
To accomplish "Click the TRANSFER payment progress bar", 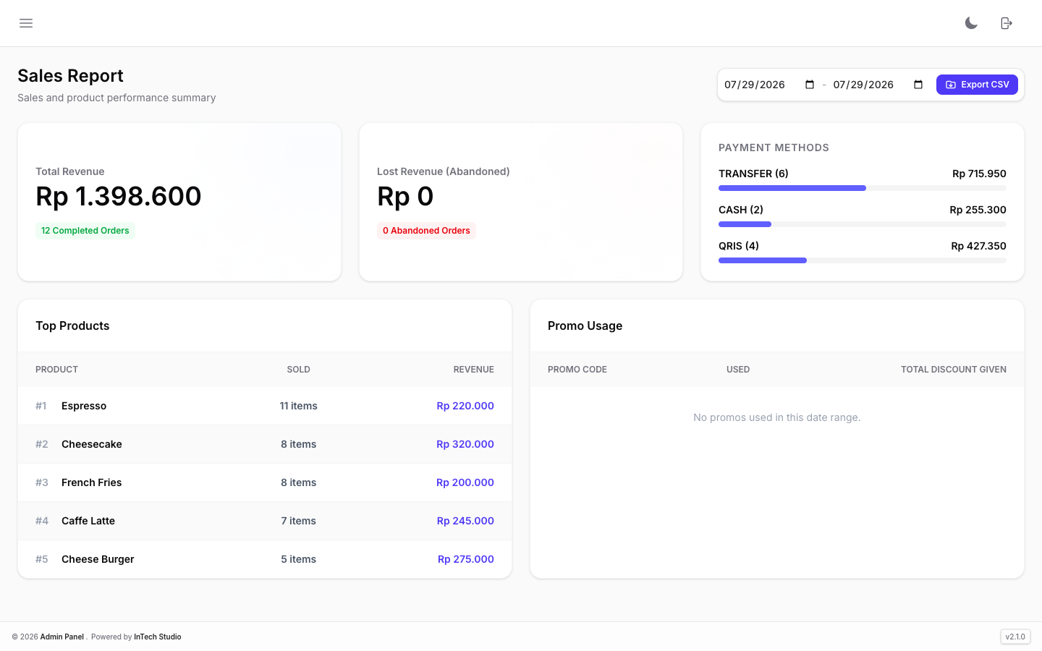I will [x=863, y=188].
